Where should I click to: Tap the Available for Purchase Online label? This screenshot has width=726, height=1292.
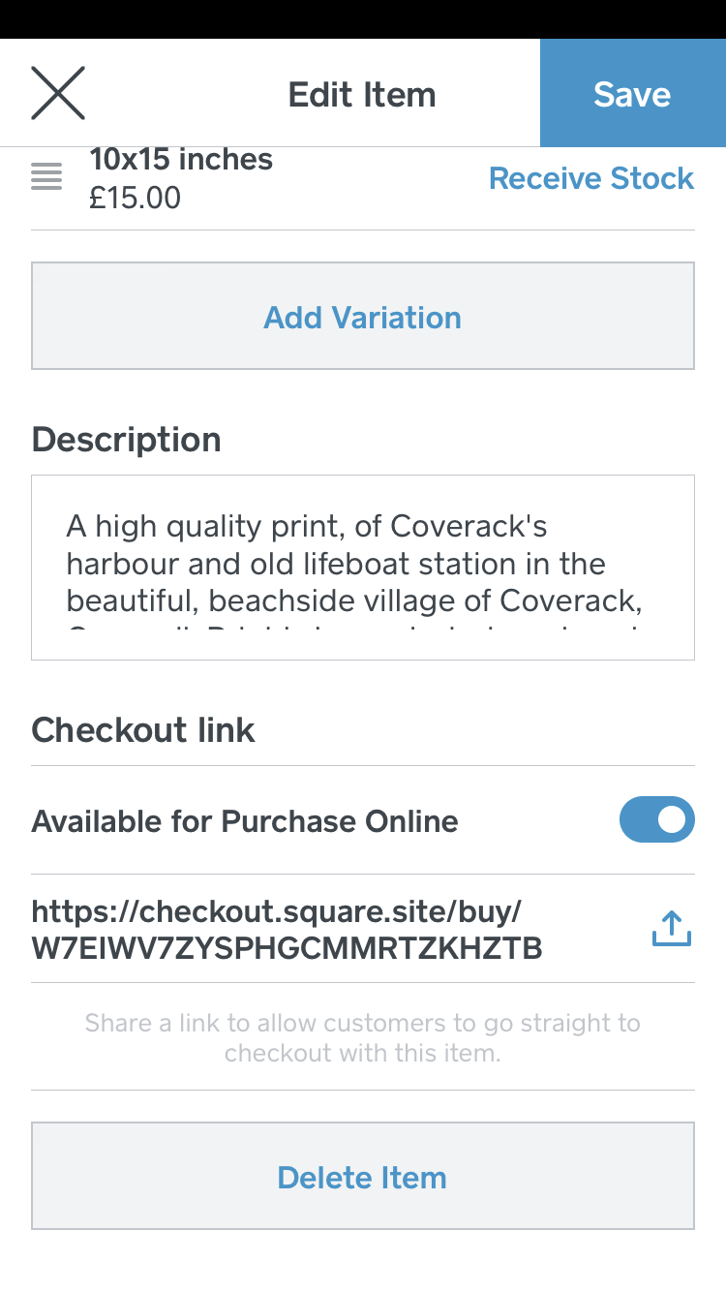[x=245, y=821]
